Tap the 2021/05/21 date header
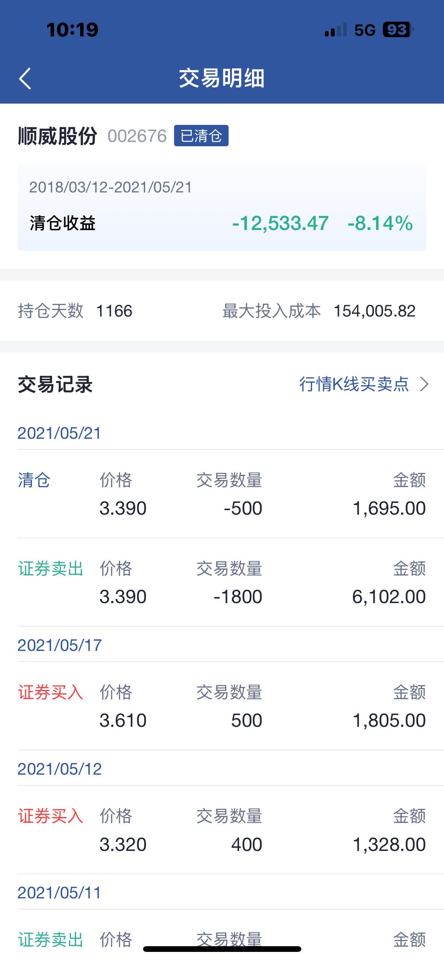 pos(59,433)
